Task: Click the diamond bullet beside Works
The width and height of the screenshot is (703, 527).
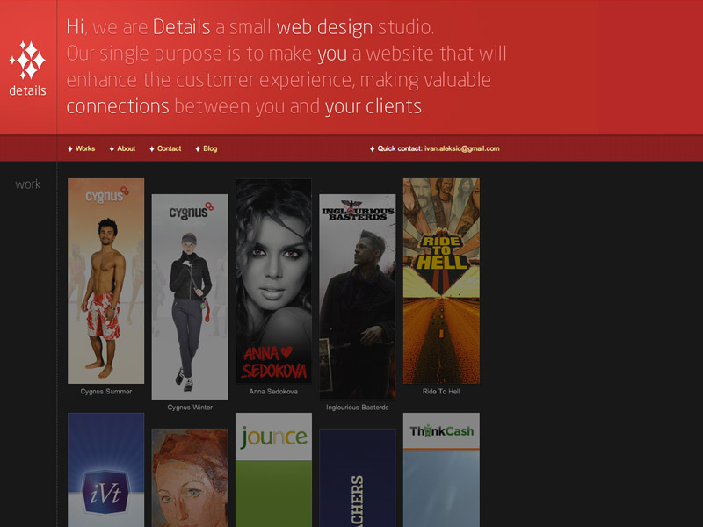Action: coord(70,148)
